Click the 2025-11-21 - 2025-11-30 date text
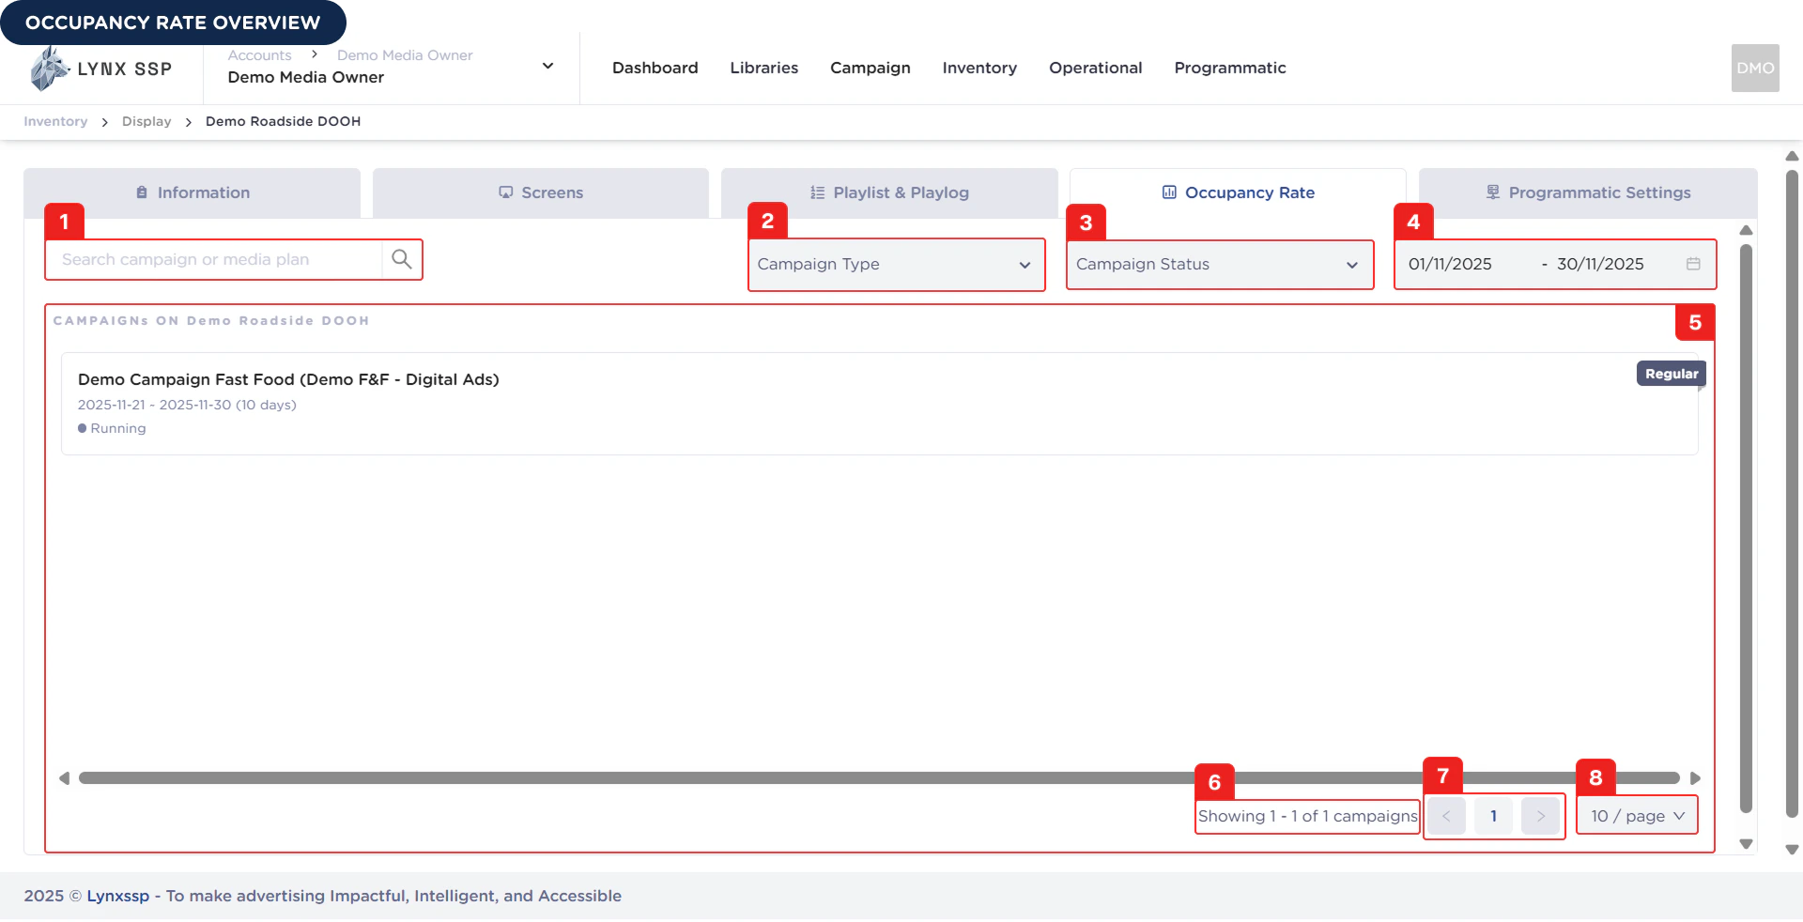This screenshot has height=922, width=1803. (187, 405)
